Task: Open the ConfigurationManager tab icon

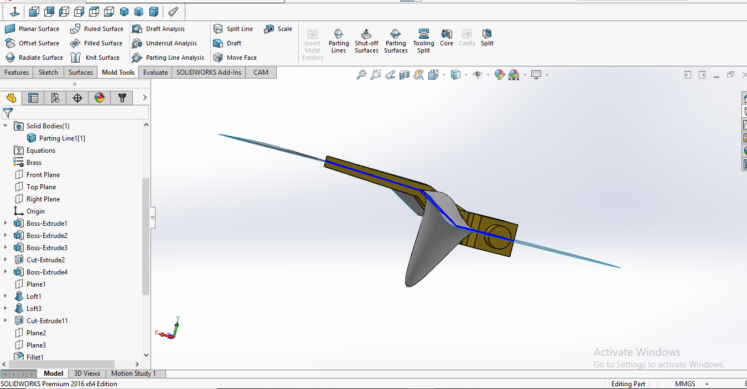Action: pyautogui.click(x=55, y=98)
